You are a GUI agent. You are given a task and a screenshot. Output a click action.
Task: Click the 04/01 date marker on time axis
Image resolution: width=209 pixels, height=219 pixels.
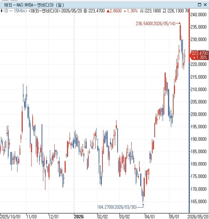150,216
